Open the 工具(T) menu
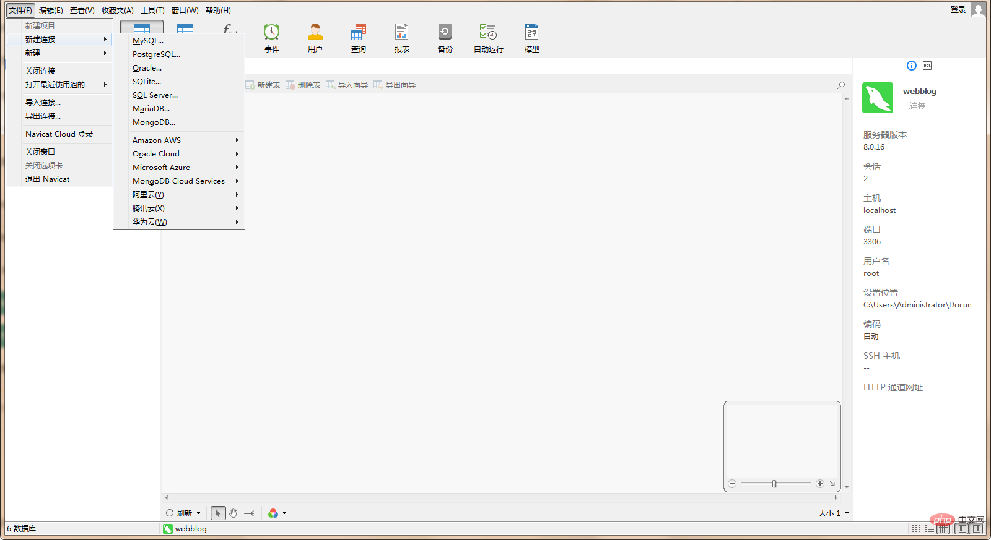This screenshot has height=540, width=991. click(152, 11)
